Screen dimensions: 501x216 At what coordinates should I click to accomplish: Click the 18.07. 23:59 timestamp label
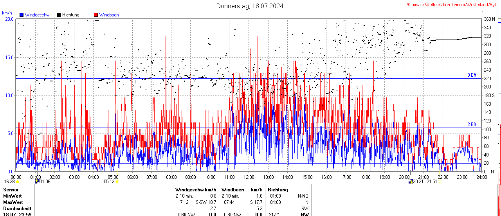pos(17,214)
